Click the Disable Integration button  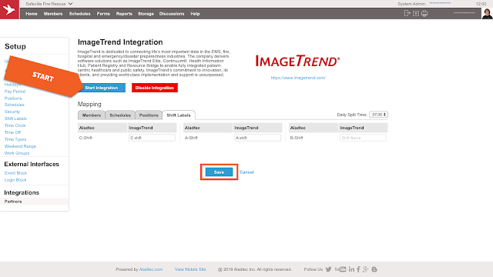click(155, 88)
